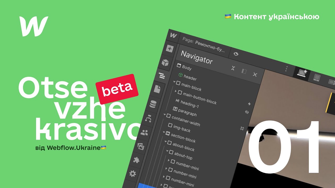Close the Navigator panel
The image size is (335, 188).
[x=255, y=75]
